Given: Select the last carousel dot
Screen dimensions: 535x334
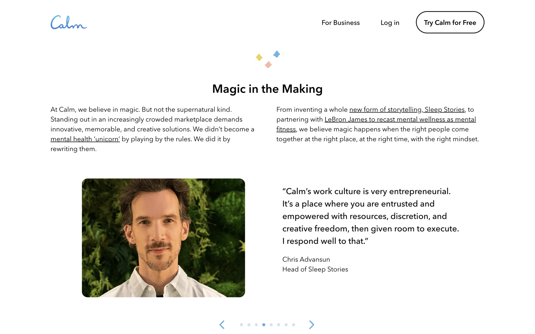Looking at the screenshot, I should (x=293, y=325).
